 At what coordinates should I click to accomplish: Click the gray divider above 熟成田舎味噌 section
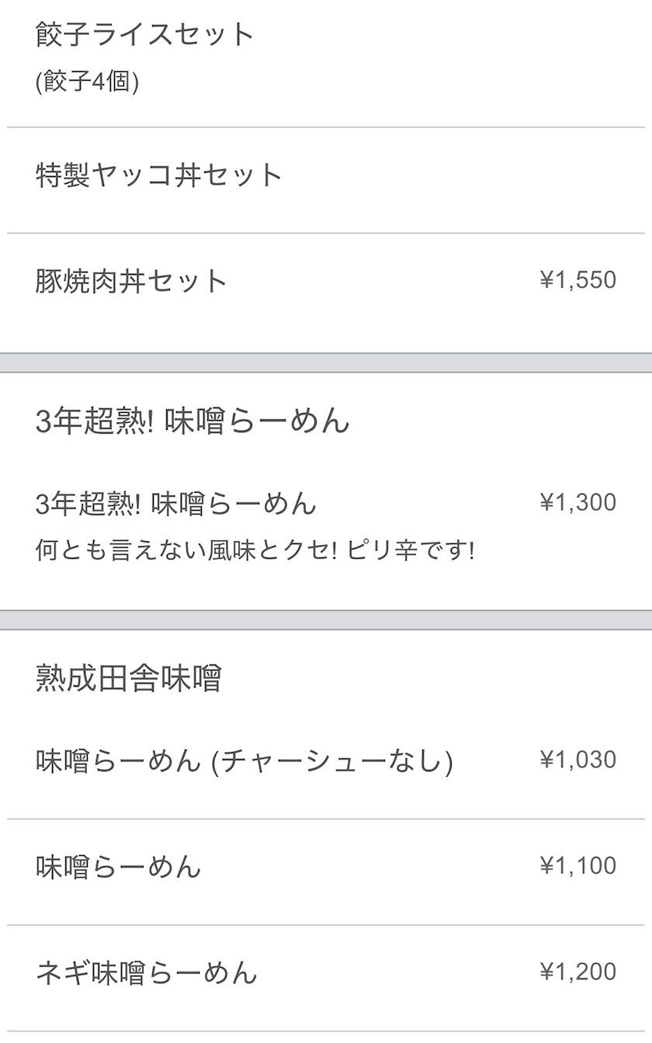326,620
